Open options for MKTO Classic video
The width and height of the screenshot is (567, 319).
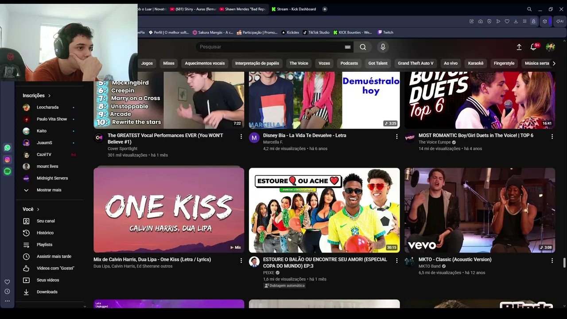552,261
